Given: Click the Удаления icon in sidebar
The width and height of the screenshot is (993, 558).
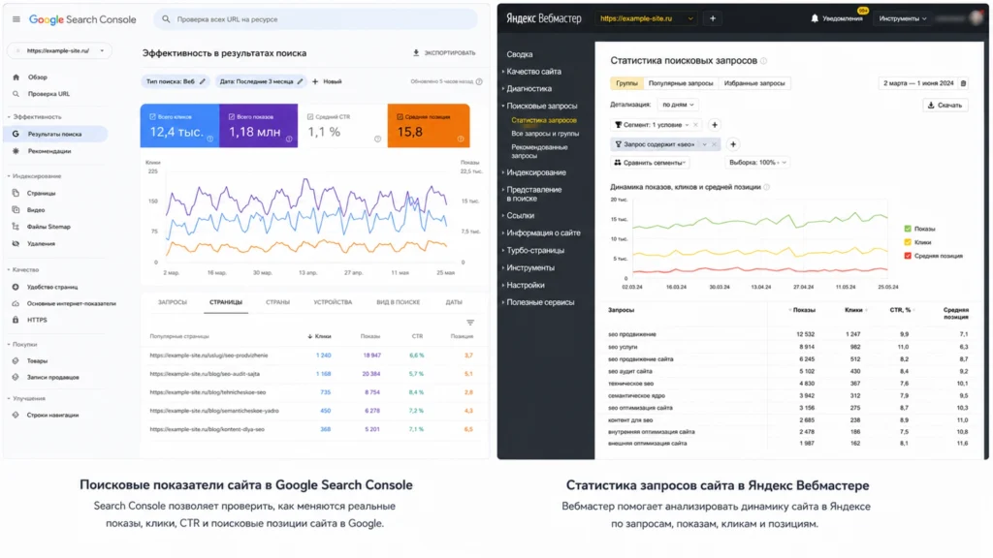Looking at the screenshot, I should tap(16, 243).
